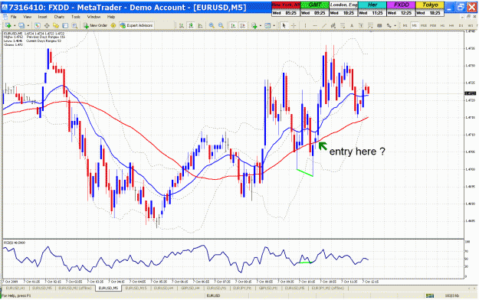This screenshot has height=300, width=479.
Task: Switch to the EURUSD,M15 chart tab
Action: pyautogui.click(x=136, y=288)
